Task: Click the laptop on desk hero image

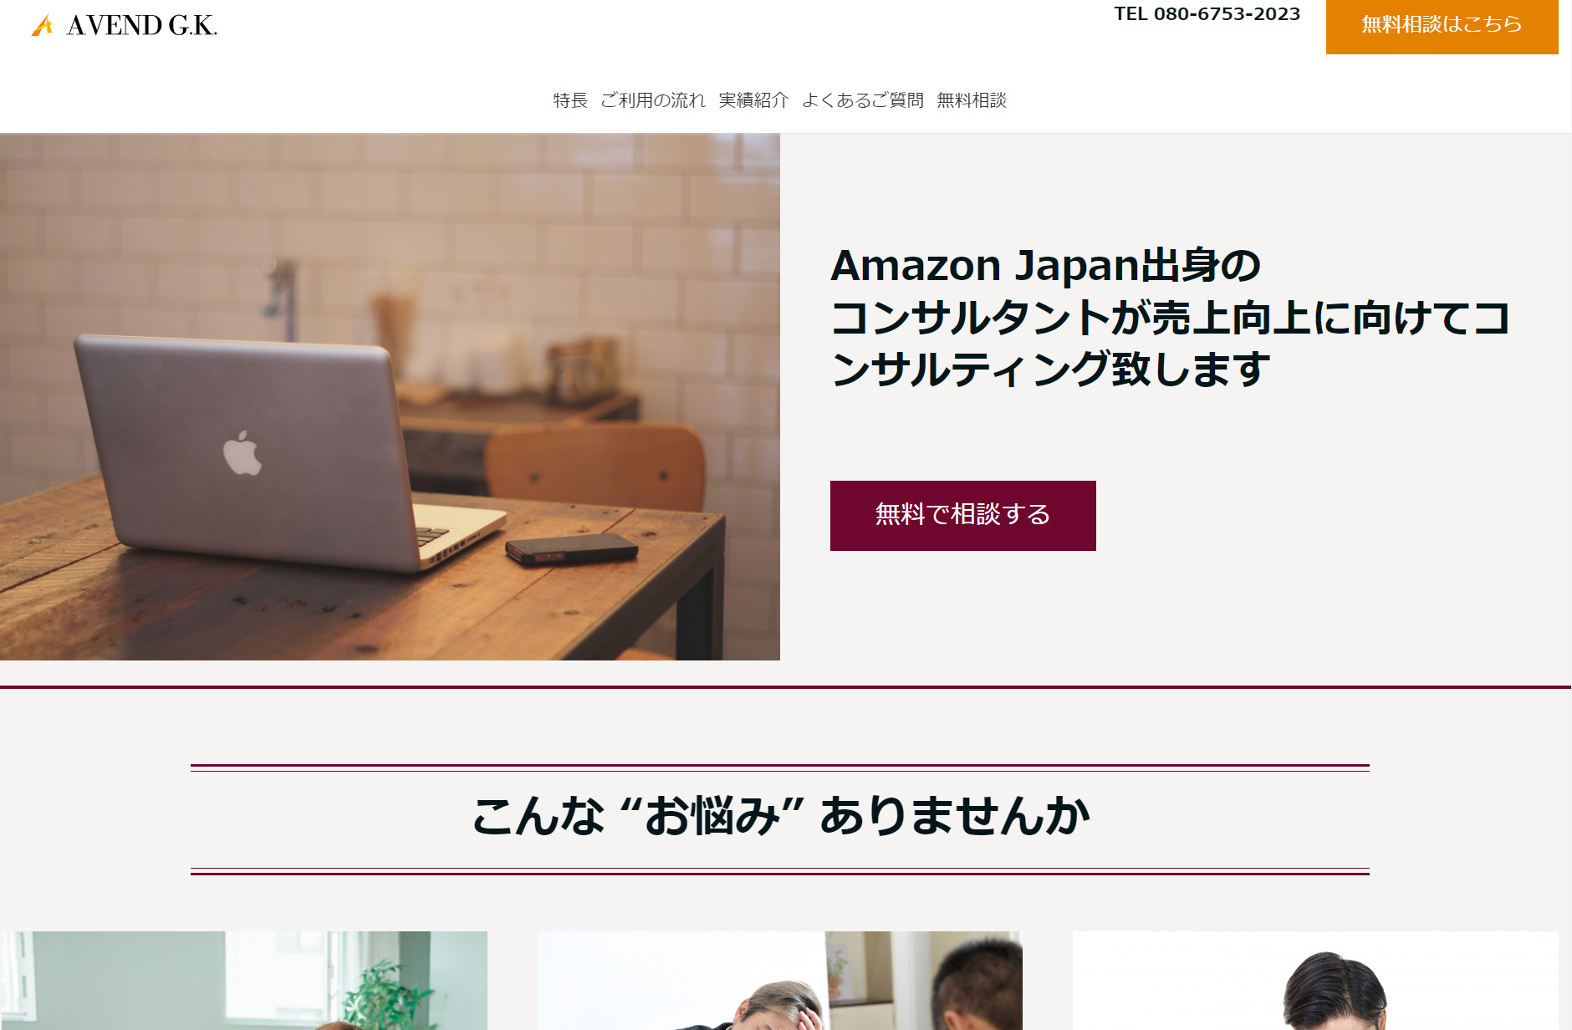Action: coord(390,397)
